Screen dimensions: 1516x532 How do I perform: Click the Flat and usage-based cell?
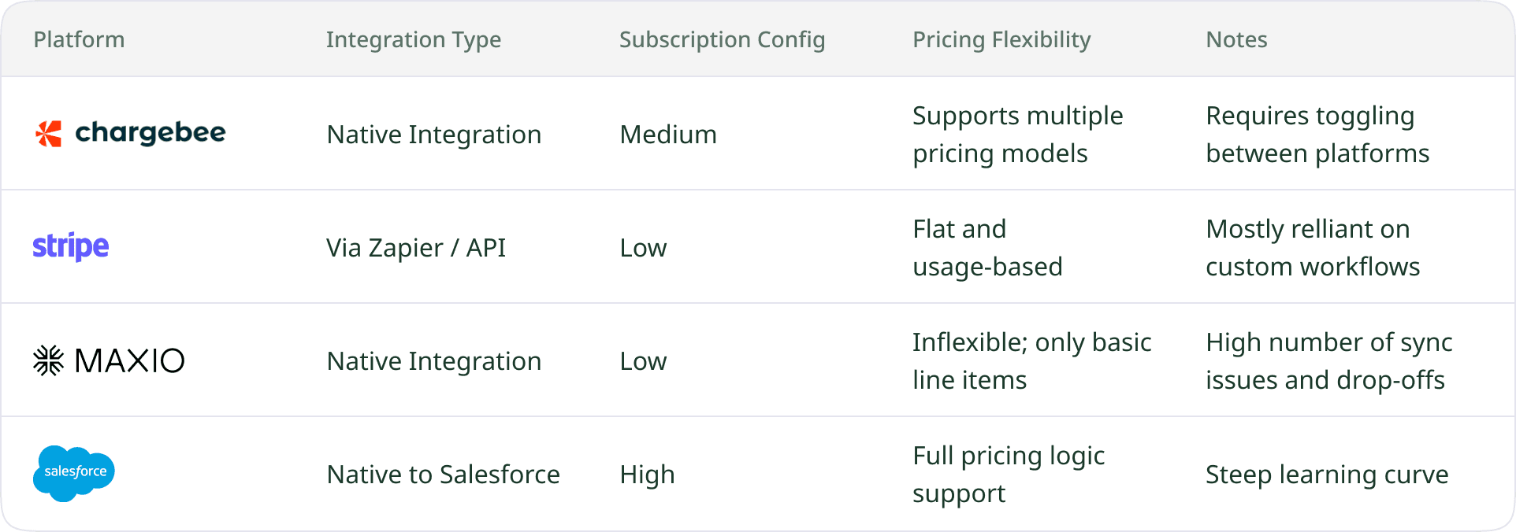(987, 248)
